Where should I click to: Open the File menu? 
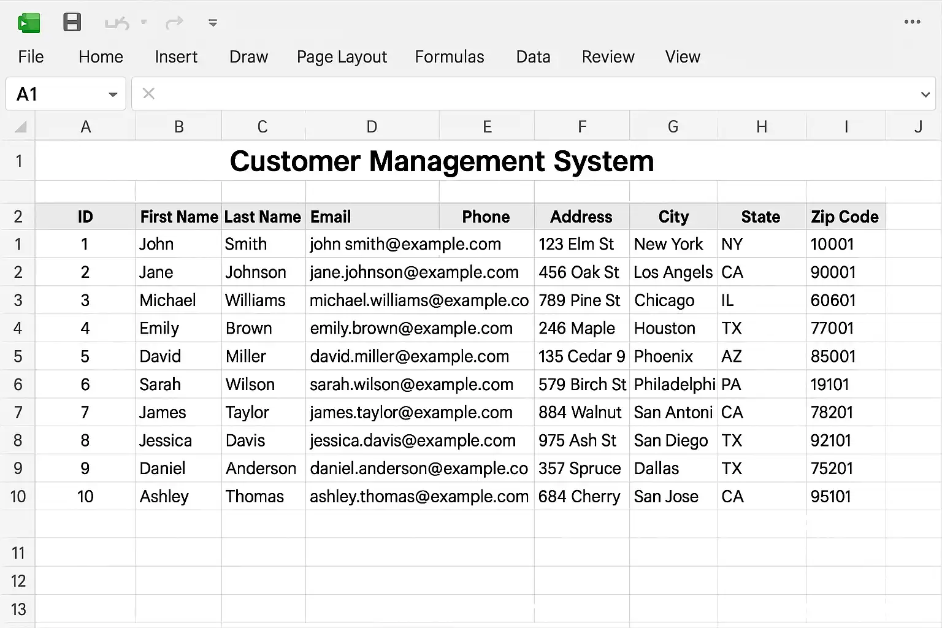31,57
